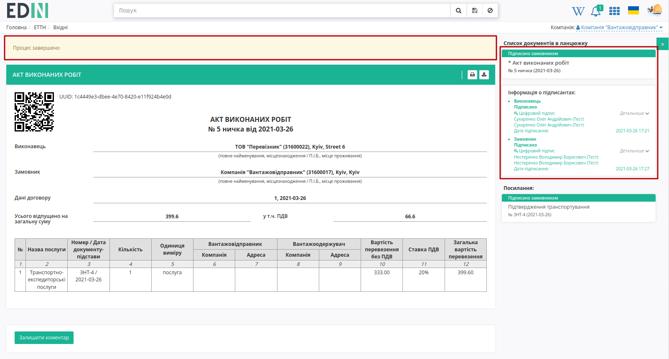Click the save search floppy icon
This screenshot has width=669, height=359.
475,11
